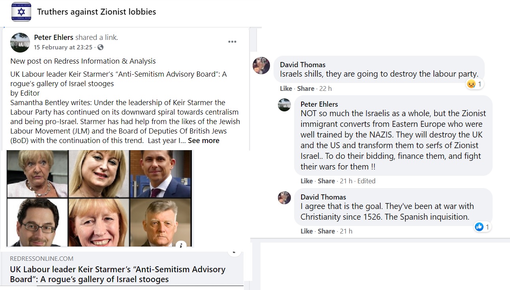Open the 'Truthers against Zionist lobbies' group page
The image size is (510, 290).
click(96, 12)
